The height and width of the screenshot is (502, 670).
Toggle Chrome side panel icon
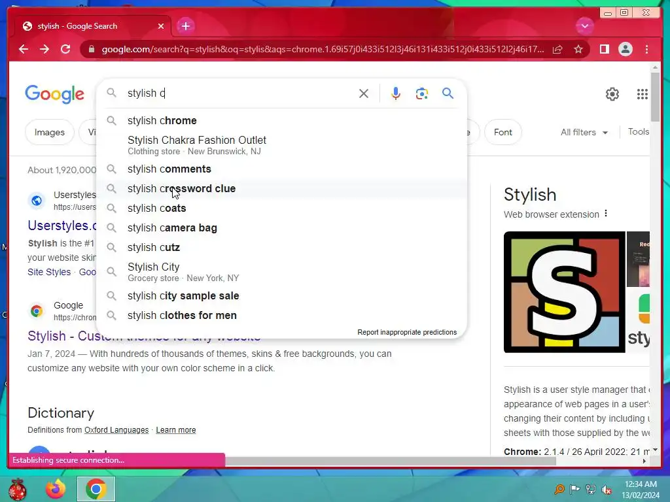pos(604,50)
